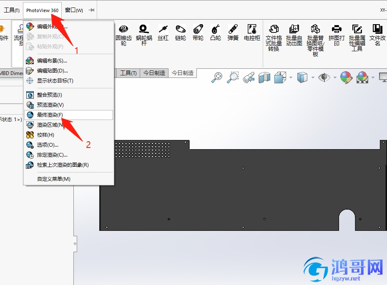
Task: Click Zoom to Area icon
Action: coord(233,77)
